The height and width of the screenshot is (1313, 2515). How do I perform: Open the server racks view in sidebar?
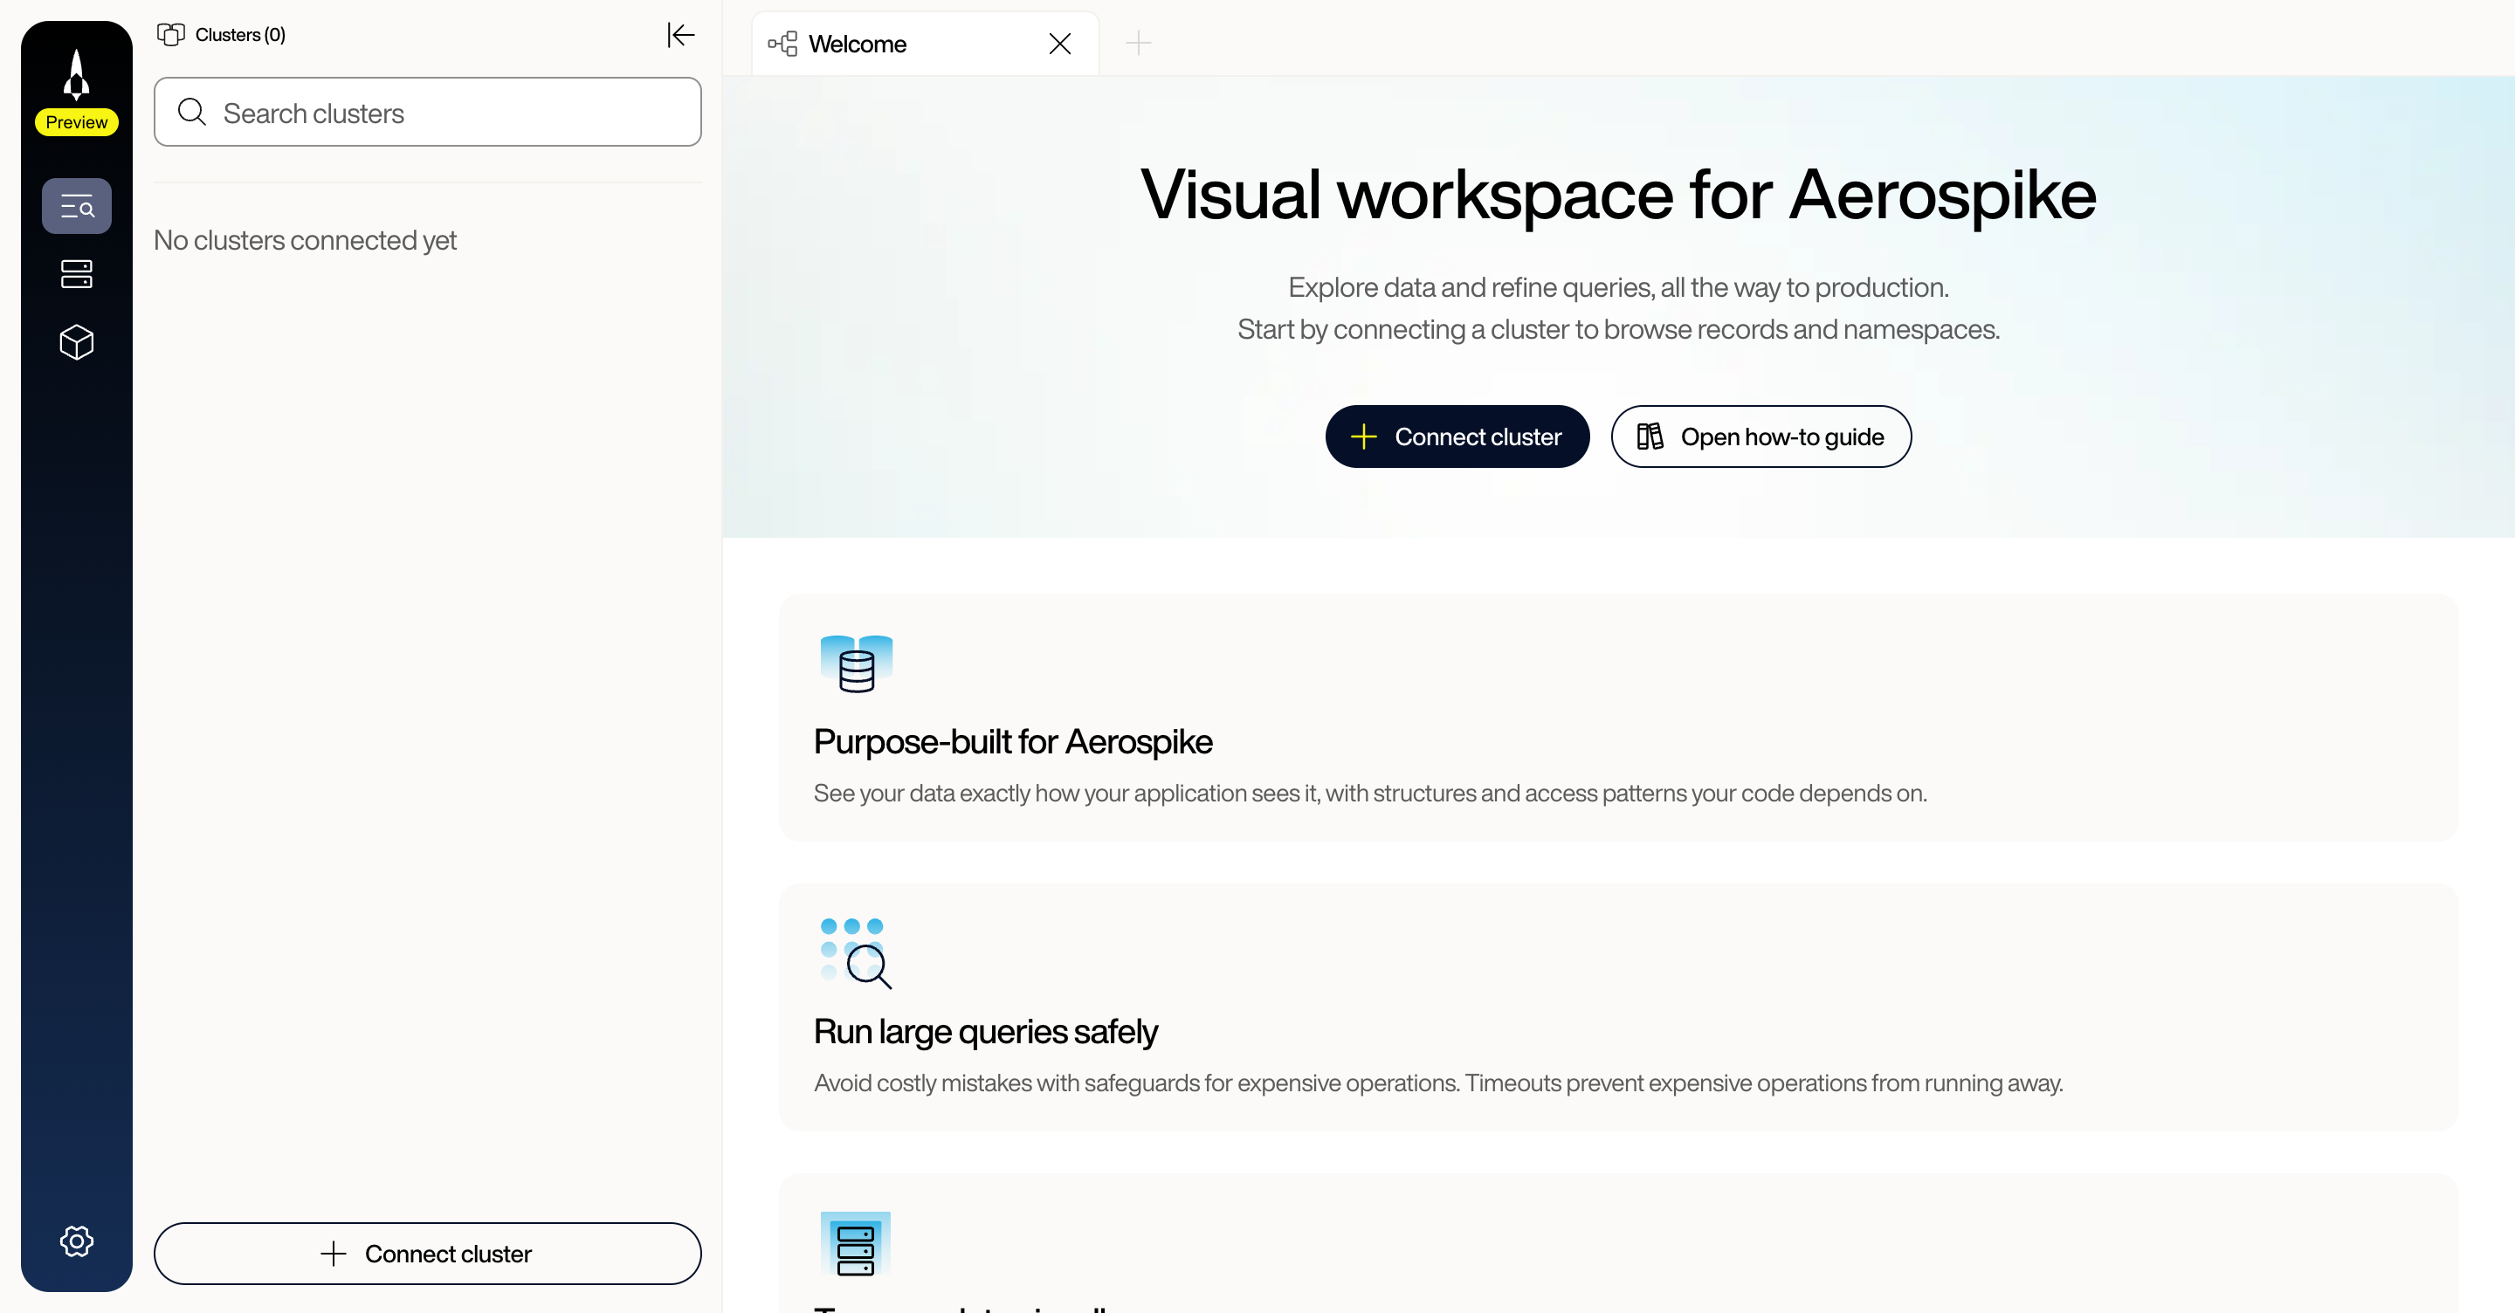coord(76,273)
